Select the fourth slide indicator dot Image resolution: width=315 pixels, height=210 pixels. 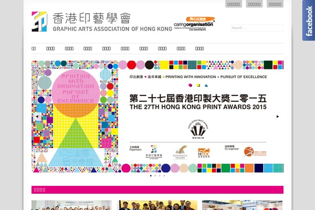coord(164,176)
